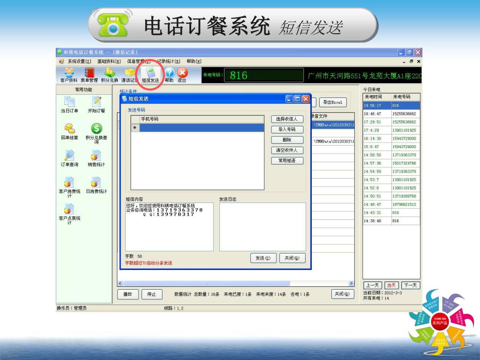Click the empty 手机号码 input row
480x360 pixels.
pyautogui.click(x=202, y=127)
